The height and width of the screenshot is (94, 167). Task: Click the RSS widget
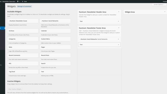[23, 63]
